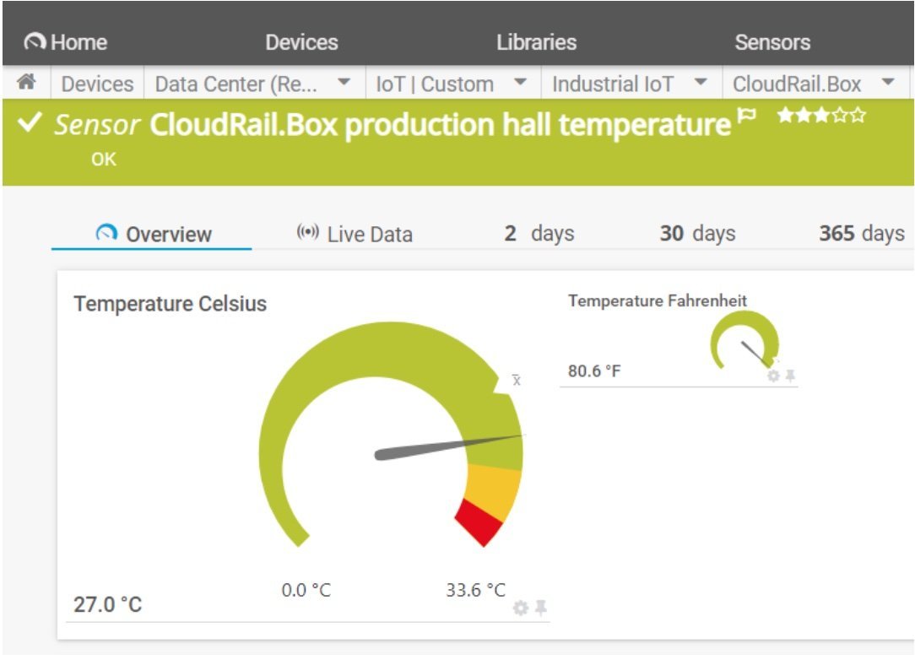Open settings gear for Temperature Fahrenheit gauge
This screenshot has width=915, height=660.
point(773,376)
